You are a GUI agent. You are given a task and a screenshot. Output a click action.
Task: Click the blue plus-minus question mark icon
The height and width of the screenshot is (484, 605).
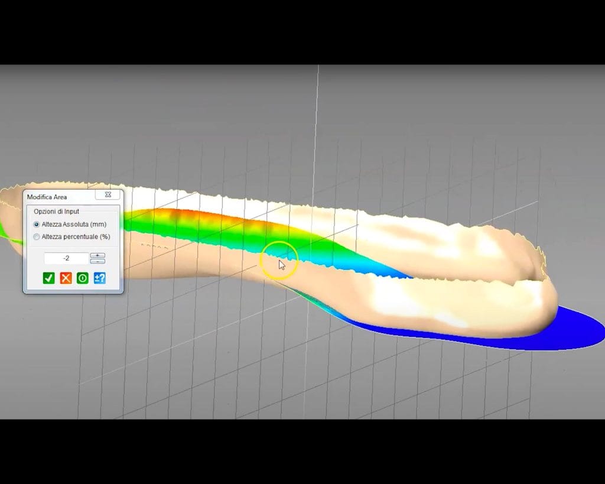tap(100, 278)
